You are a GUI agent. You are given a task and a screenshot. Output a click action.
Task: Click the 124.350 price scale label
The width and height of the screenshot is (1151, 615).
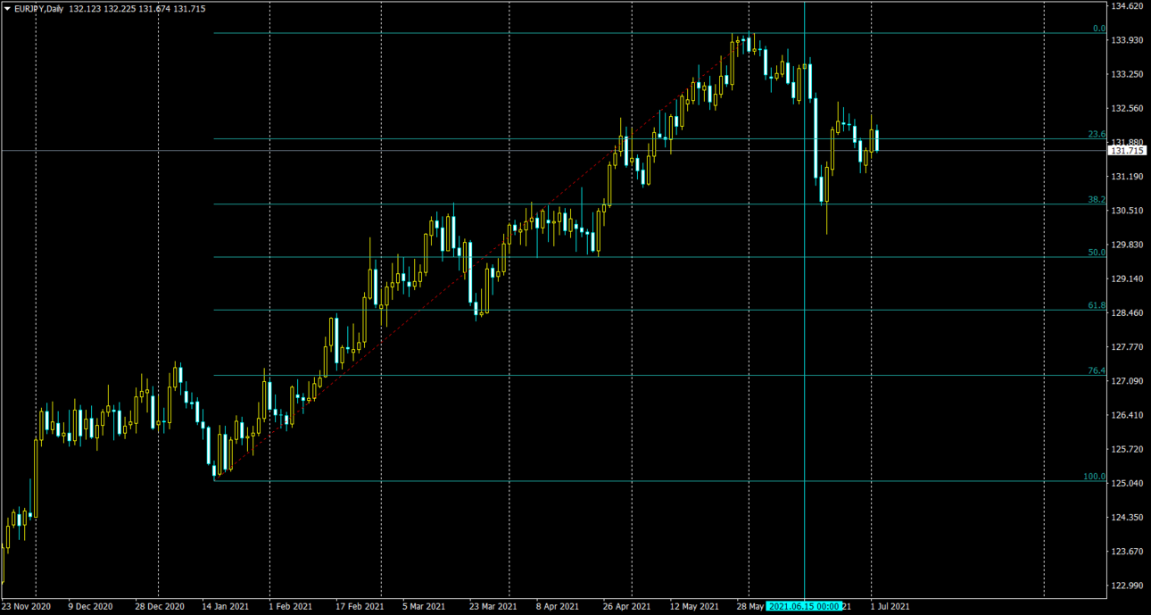[x=1126, y=517]
